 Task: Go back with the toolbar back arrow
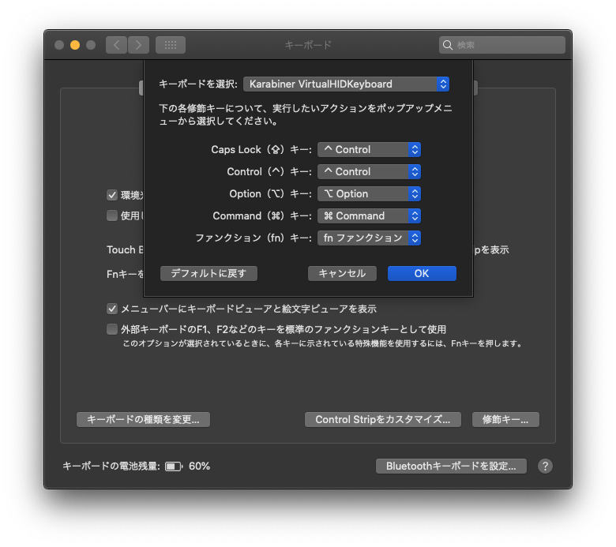pos(116,45)
